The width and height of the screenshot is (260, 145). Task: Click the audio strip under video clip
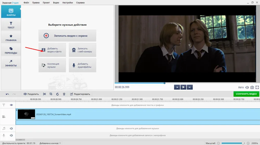pos(138,122)
